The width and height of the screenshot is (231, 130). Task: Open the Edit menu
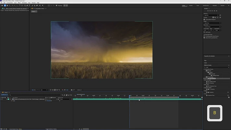[x=5, y=3]
